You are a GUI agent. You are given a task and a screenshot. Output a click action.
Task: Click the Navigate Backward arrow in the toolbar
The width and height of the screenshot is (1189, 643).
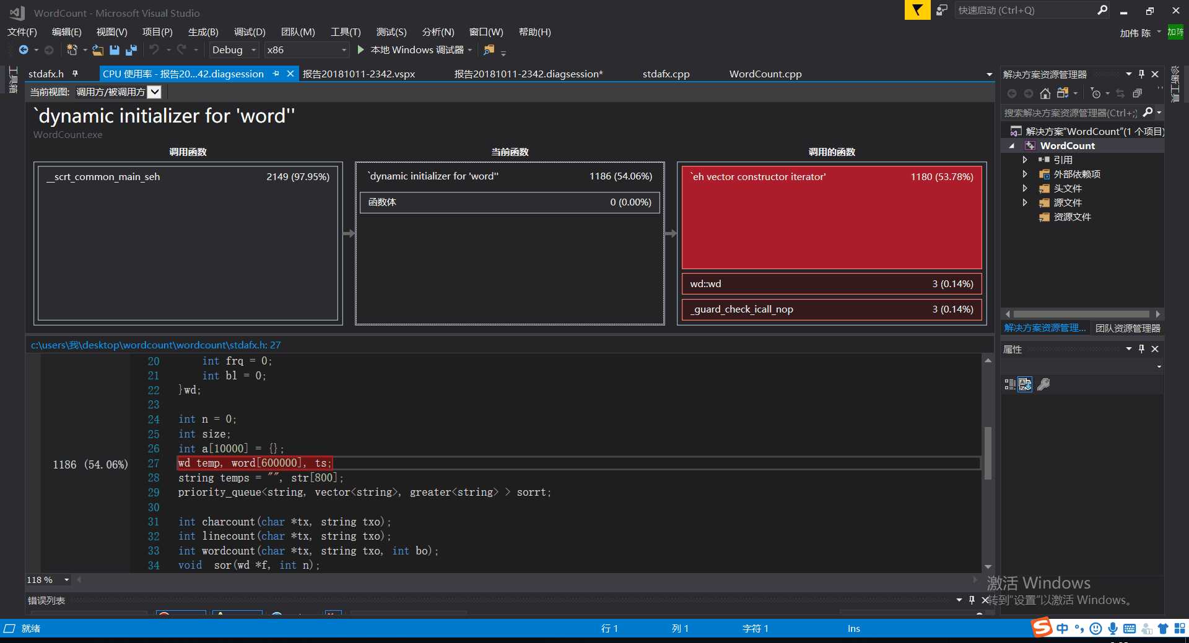coord(24,50)
